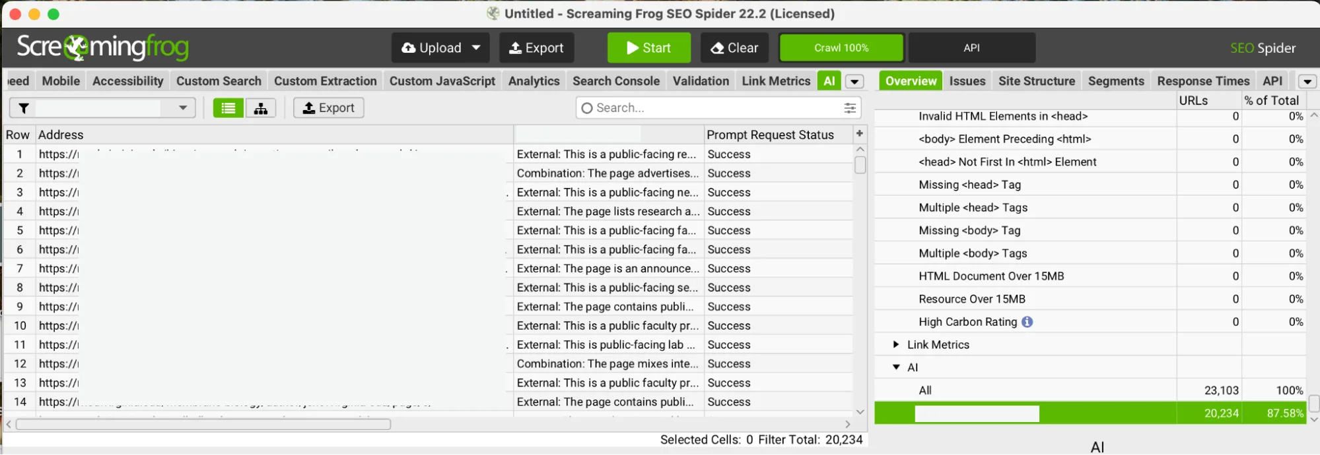Select Missing <body> Tag row
1320x455 pixels.
point(1090,230)
